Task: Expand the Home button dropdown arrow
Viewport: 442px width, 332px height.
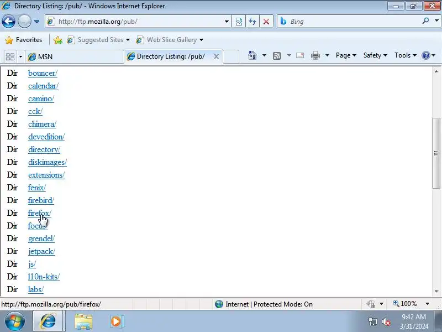Action: tap(264, 55)
